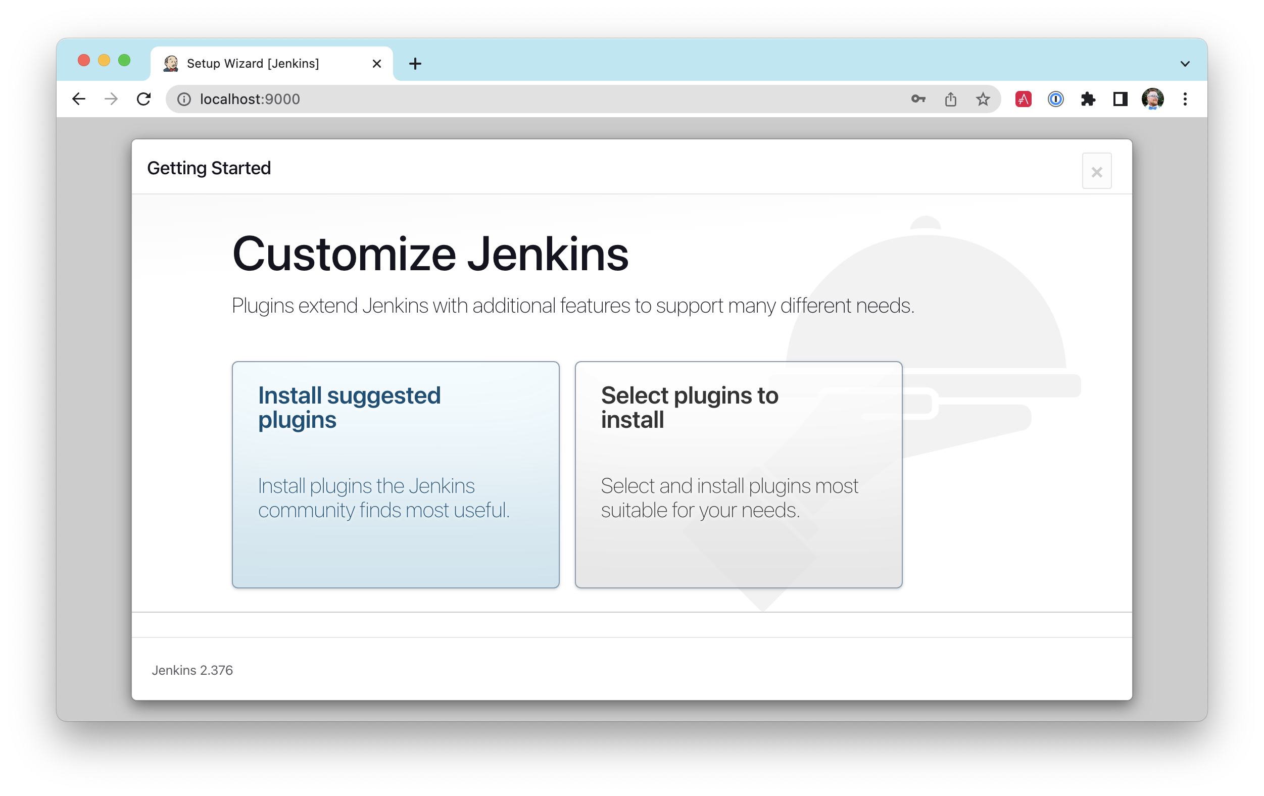Viewport: 1264px width, 796px height.
Task: Click the Getting Started title
Action: 209,168
